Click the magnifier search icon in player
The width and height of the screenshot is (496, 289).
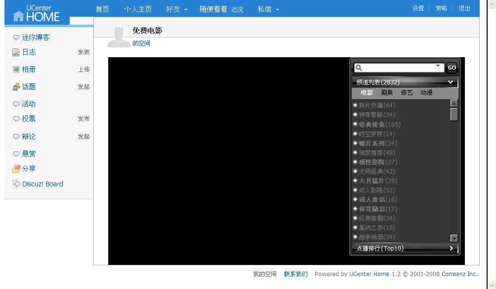[359, 68]
